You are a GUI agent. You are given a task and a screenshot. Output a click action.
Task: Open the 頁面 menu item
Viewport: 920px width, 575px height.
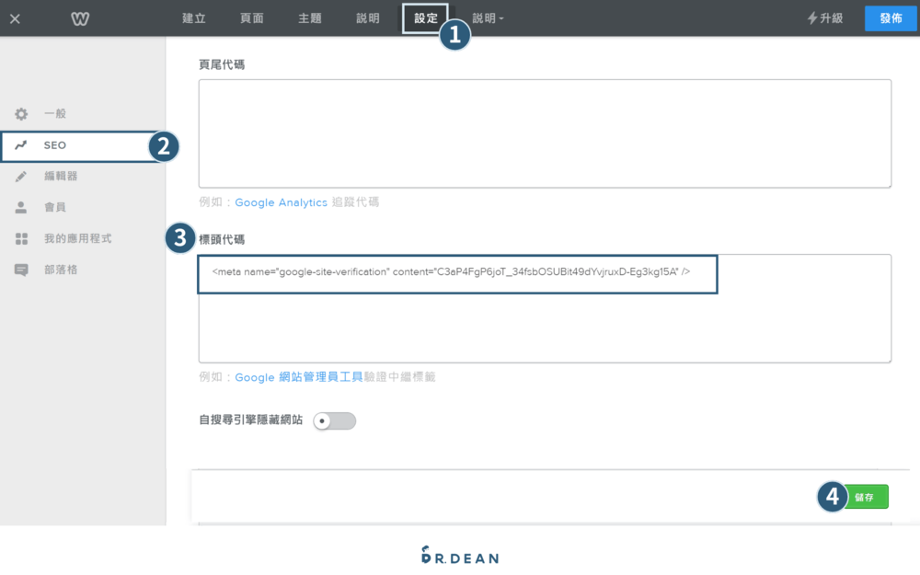[251, 17]
